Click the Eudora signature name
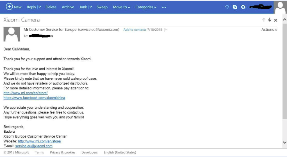287x157 pixels. coord(9,132)
